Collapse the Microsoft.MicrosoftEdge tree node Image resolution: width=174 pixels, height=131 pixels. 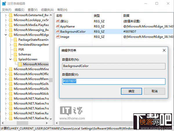click(6, 35)
